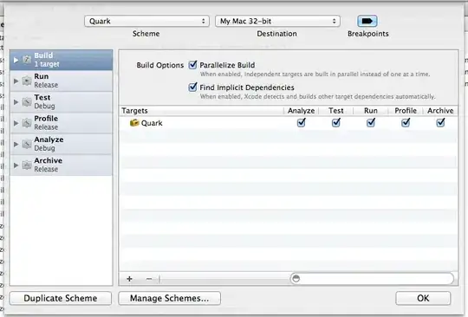This screenshot has width=468, height=317.
Task: Select the Build 1 target row
Action: tap(62, 60)
